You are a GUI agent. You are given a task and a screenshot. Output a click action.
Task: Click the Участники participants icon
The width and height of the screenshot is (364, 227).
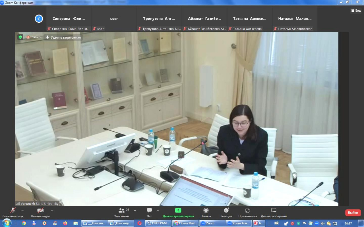click(x=122, y=211)
